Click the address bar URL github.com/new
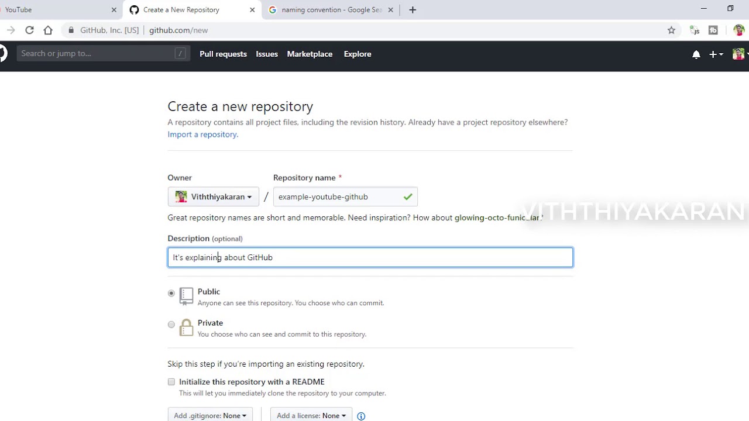 pos(178,30)
